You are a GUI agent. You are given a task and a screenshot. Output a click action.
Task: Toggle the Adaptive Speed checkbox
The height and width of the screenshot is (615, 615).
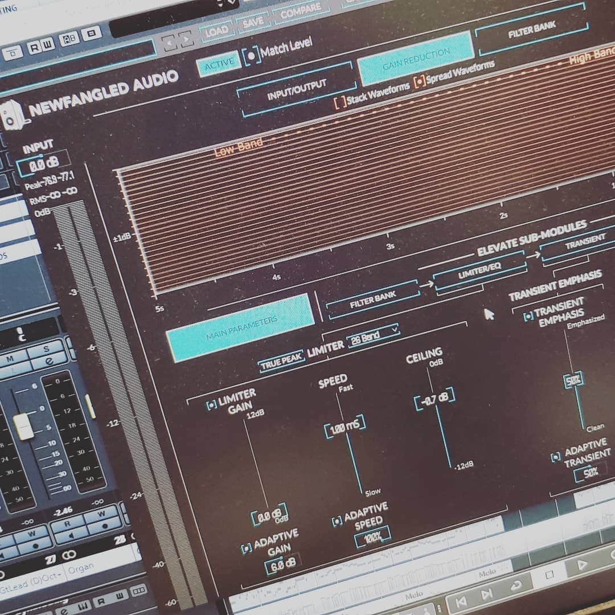point(337,521)
